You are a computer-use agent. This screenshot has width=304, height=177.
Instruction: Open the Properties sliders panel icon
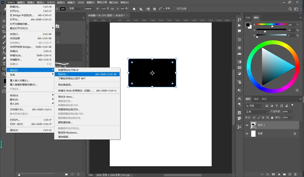[x=239, y=40]
